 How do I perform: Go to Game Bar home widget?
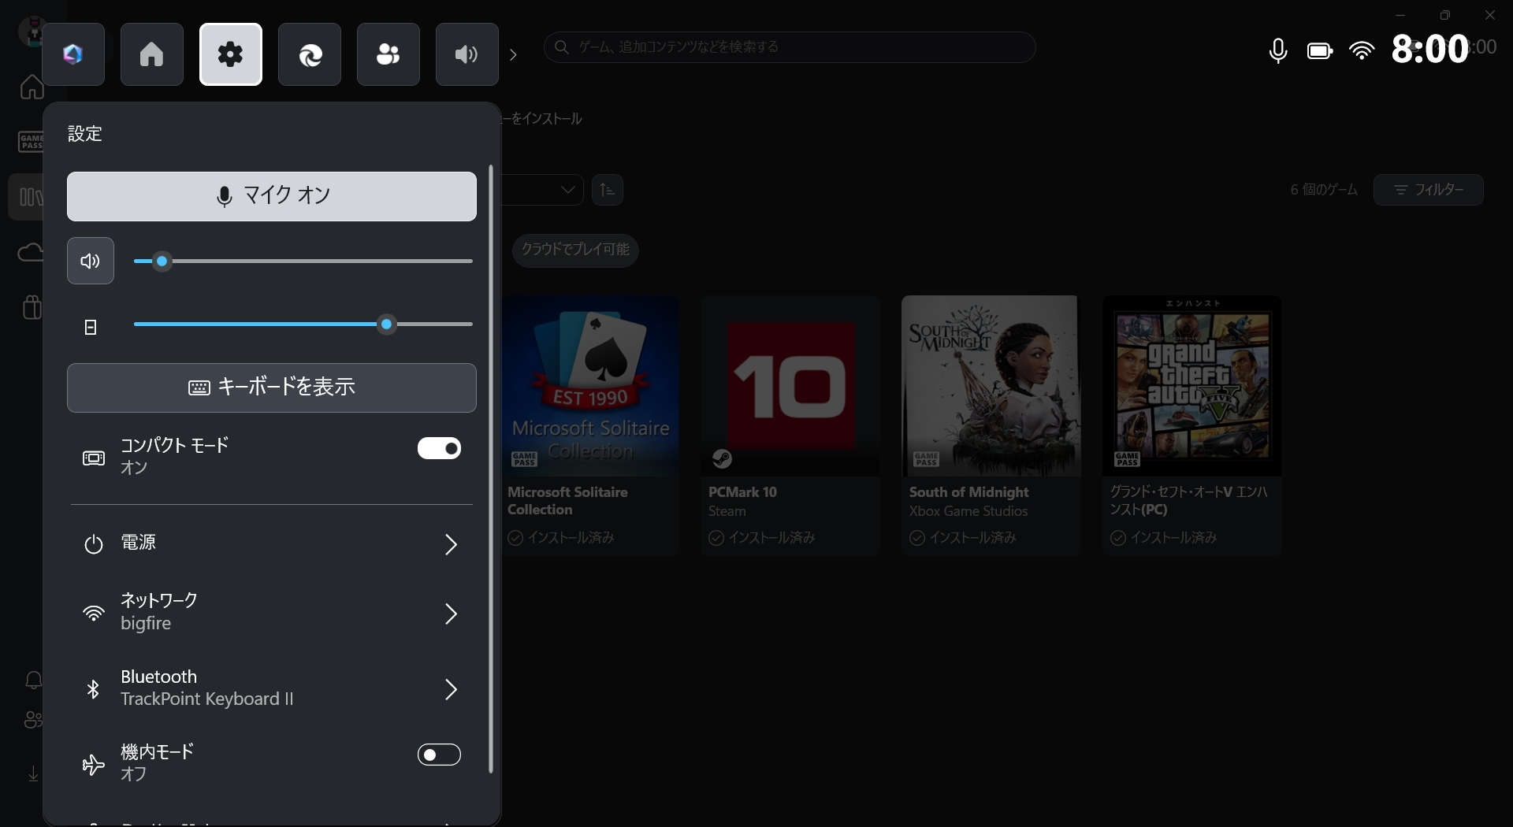(x=152, y=54)
